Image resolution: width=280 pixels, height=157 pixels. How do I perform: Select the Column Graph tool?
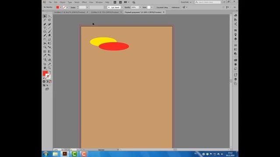[x=49, y=59]
